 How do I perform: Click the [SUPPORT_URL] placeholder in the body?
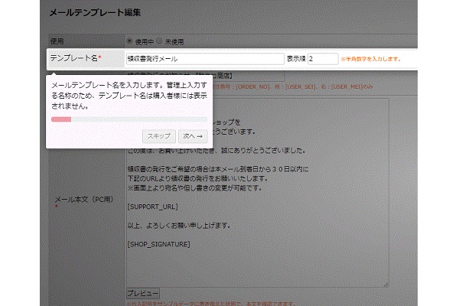pyautogui.click(x=152, y=207)
